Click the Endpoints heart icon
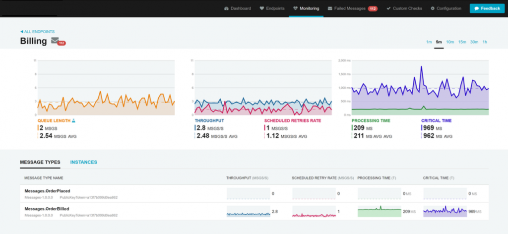Image resolution: width=508 pixels, height=234 pixels. pos(262,8)
